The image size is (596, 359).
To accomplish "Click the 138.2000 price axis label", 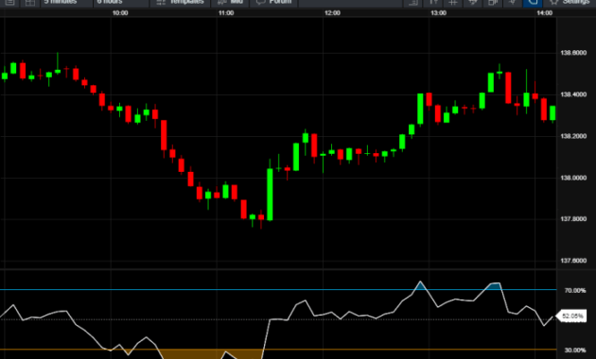I will coord(573,136).
